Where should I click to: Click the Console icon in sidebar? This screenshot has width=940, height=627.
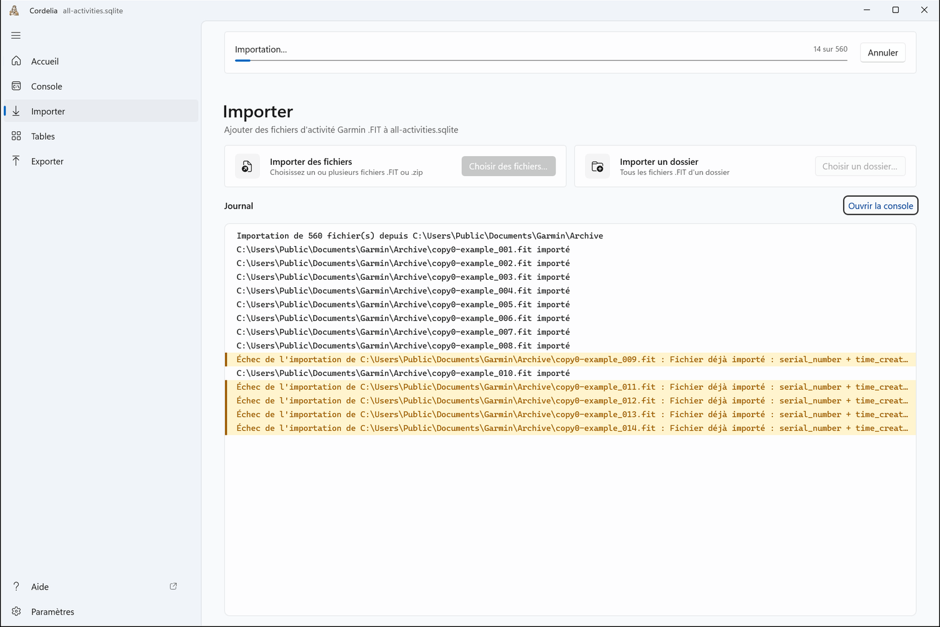click(16, 86)
